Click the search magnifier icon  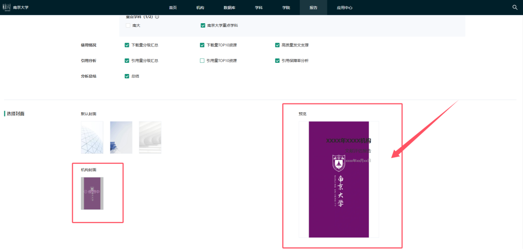(x=515, y=7)
